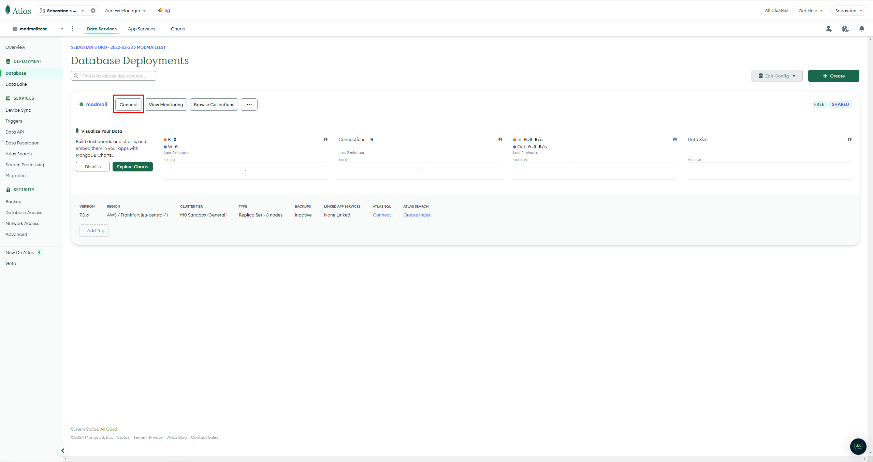Image resolution: width=873 pixels, height=462 pixels.
Task: Click the search magnifier icon
Action: coord(76,76)
